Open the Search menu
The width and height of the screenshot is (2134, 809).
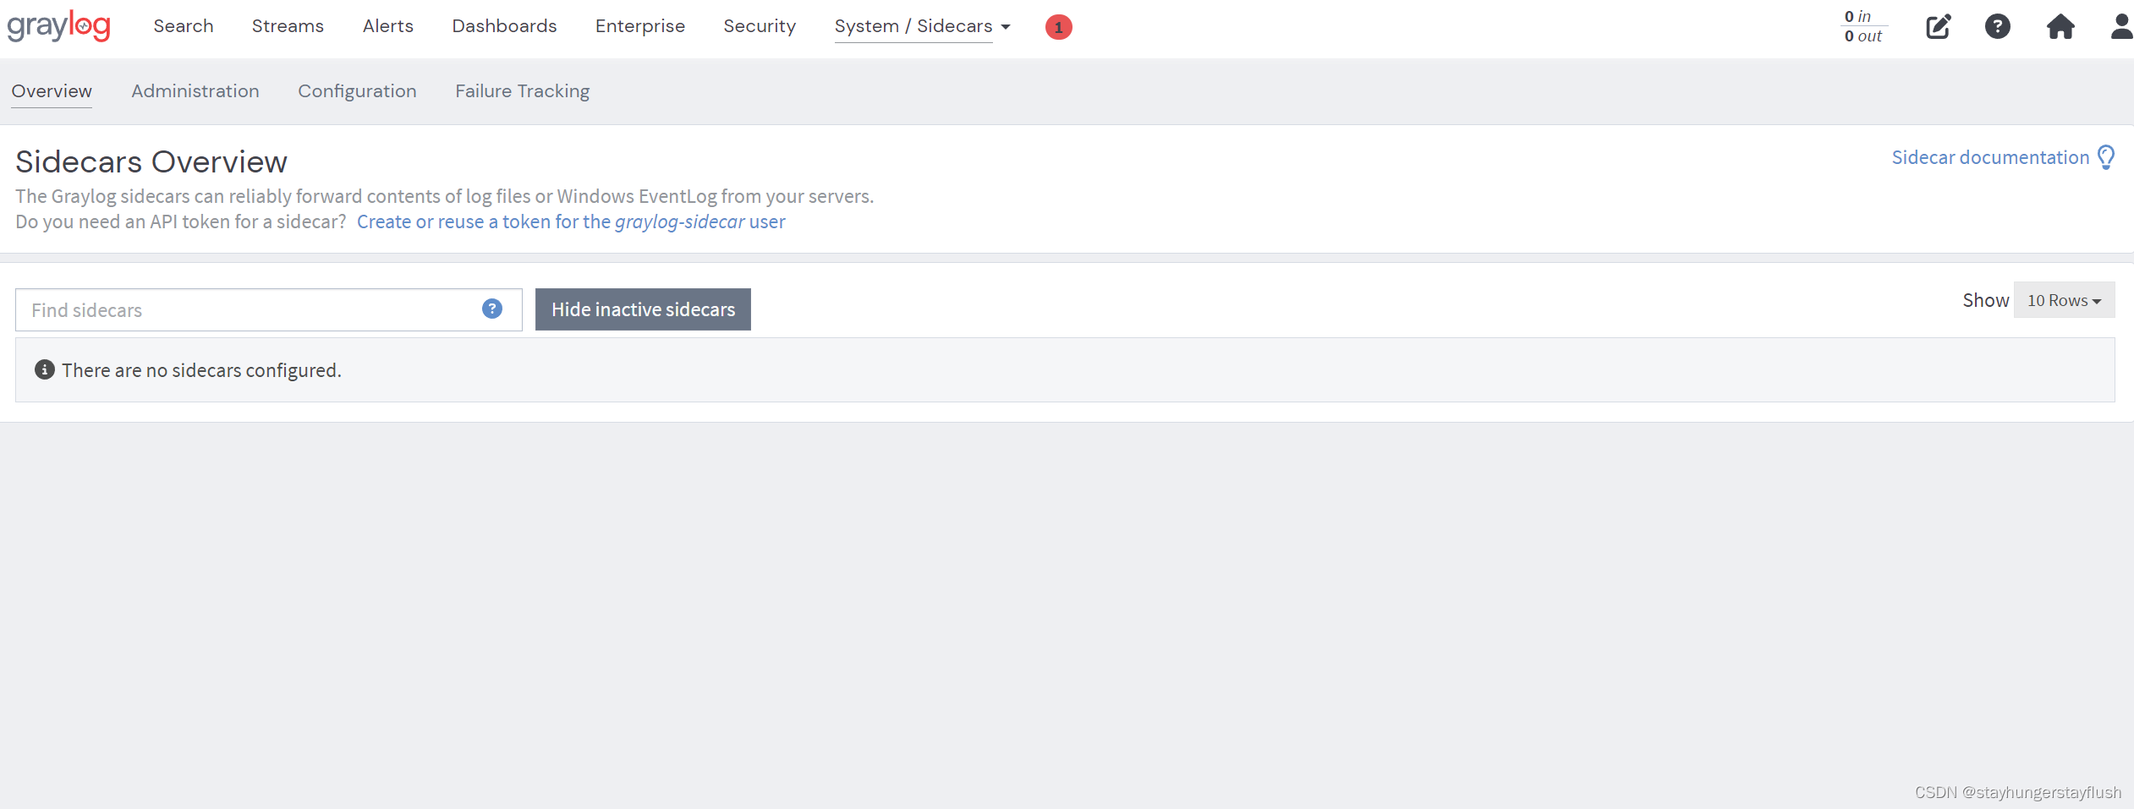[x=184, y=26]
